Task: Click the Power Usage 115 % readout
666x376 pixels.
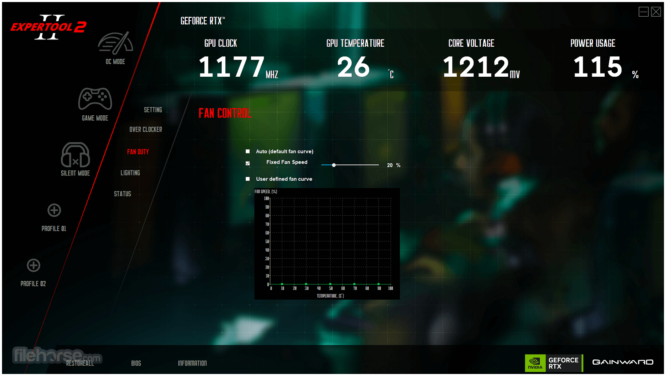Action: 606,67
